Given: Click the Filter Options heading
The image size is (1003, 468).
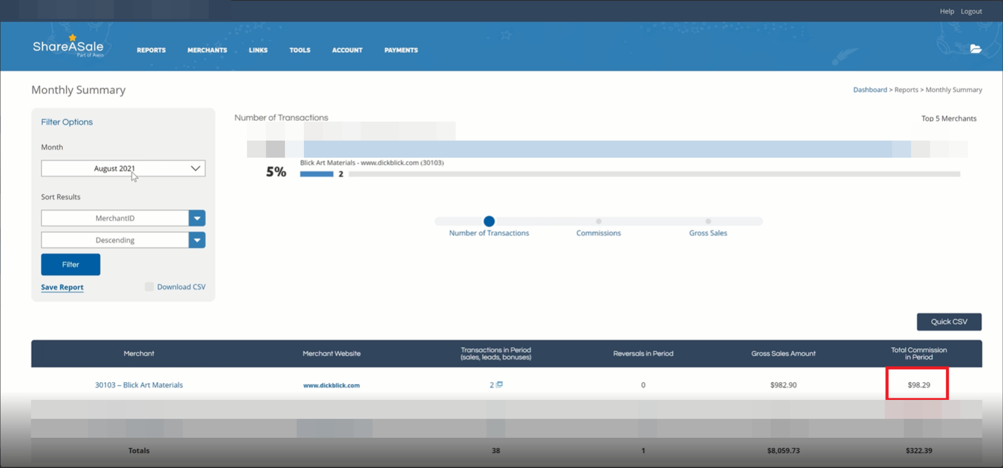Looking at the screenshot, I should [67, 122].
